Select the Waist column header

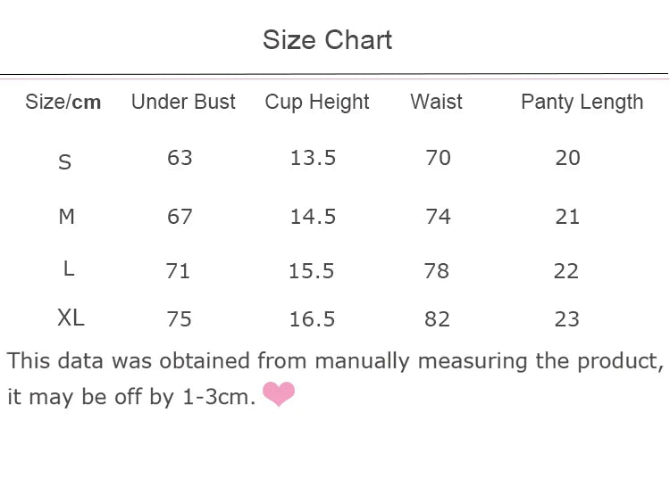pos(436,102)
